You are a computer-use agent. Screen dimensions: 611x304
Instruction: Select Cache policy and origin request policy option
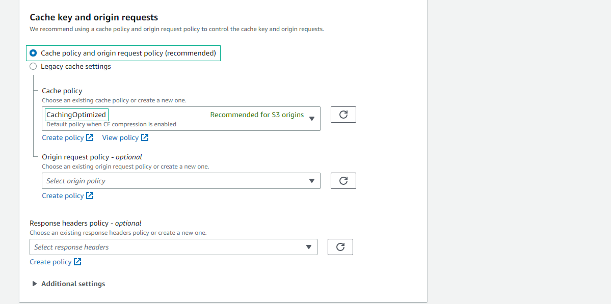click(34, 53)
